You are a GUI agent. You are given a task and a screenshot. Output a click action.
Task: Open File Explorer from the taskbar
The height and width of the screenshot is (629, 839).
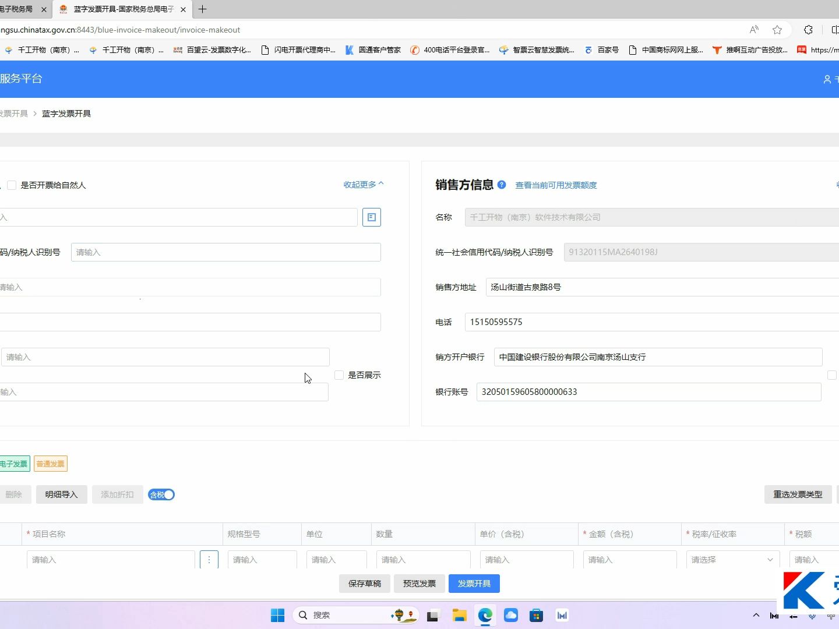click(459, 615)
